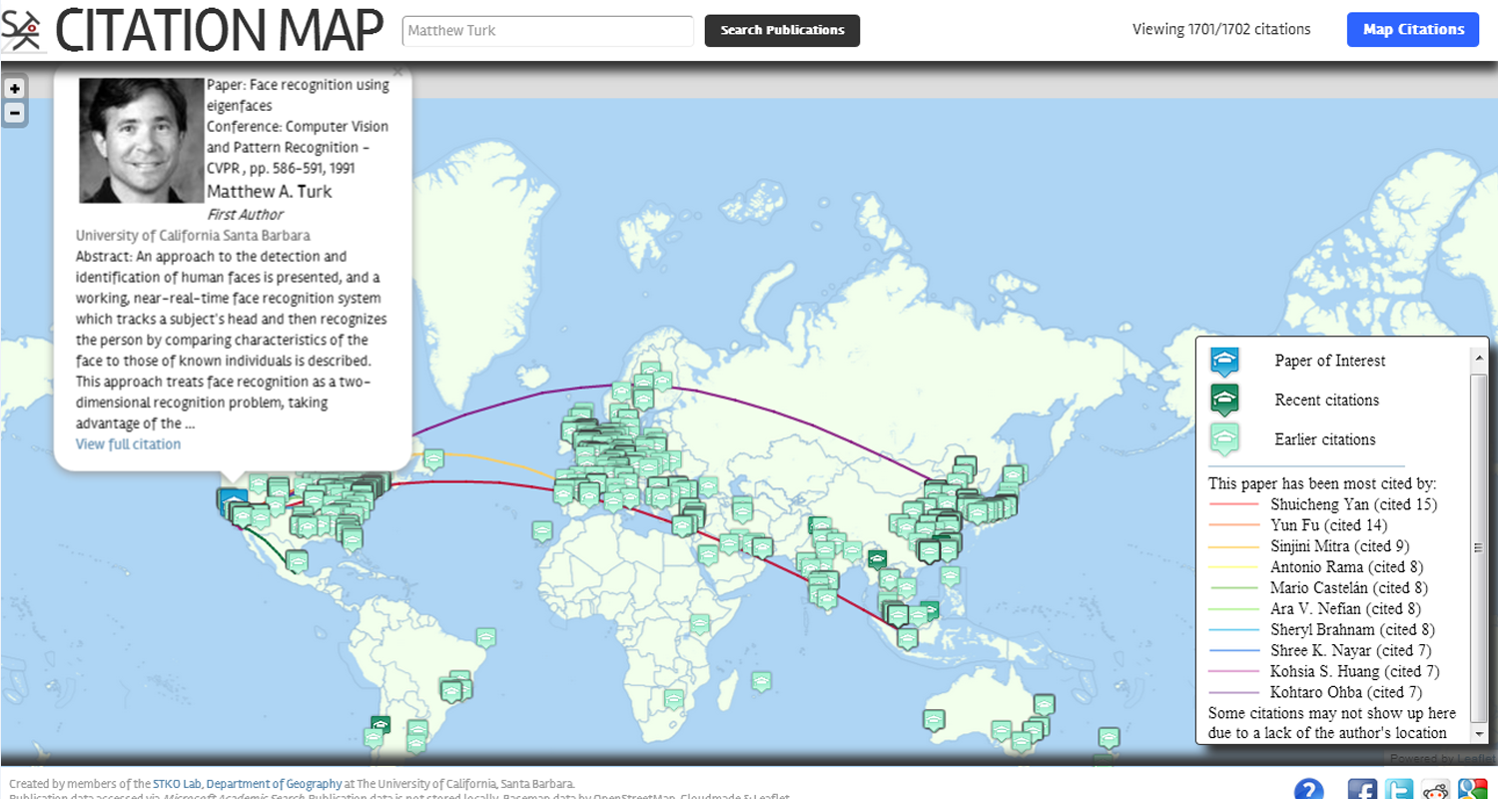Click Matthew Turk's author photo
Screen dimensions: 1498x799
(x=141, y=140)
